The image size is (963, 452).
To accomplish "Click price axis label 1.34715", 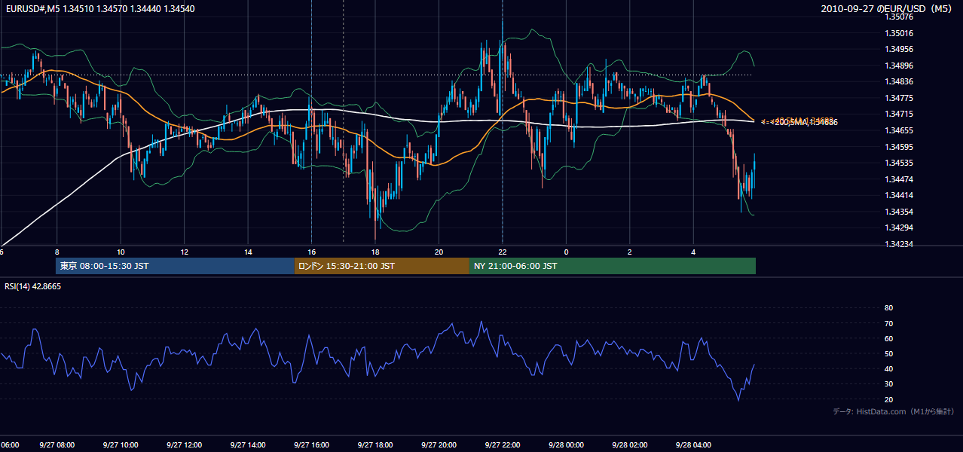I will pyautogui.click(x=899, y=115).
